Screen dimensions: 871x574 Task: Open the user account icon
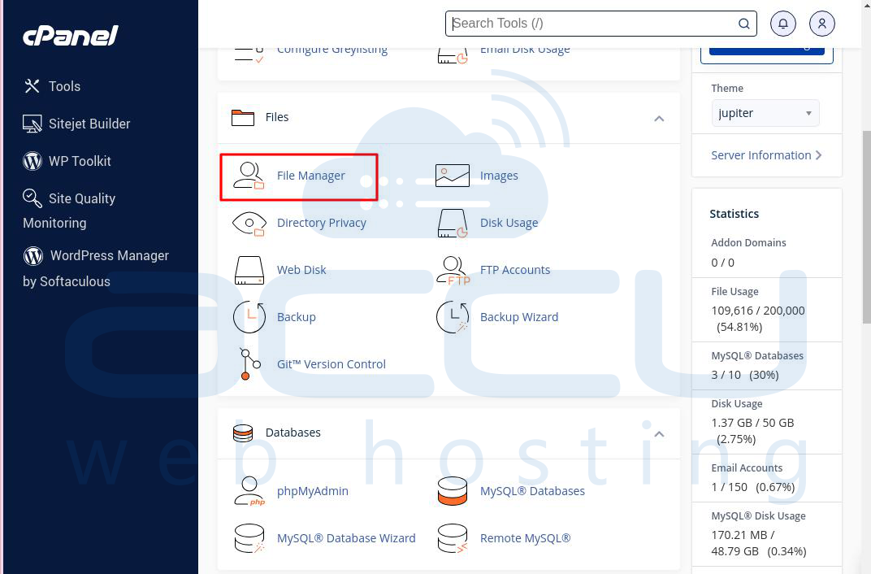point(821,24)
